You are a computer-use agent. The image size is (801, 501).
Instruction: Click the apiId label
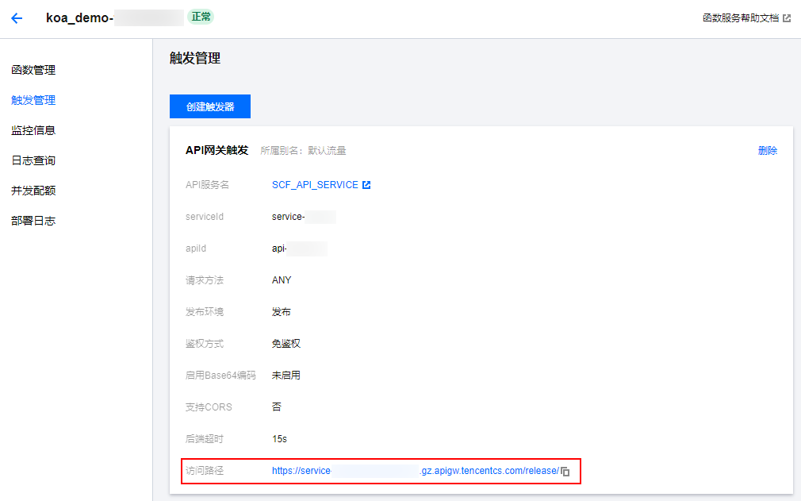196,249
